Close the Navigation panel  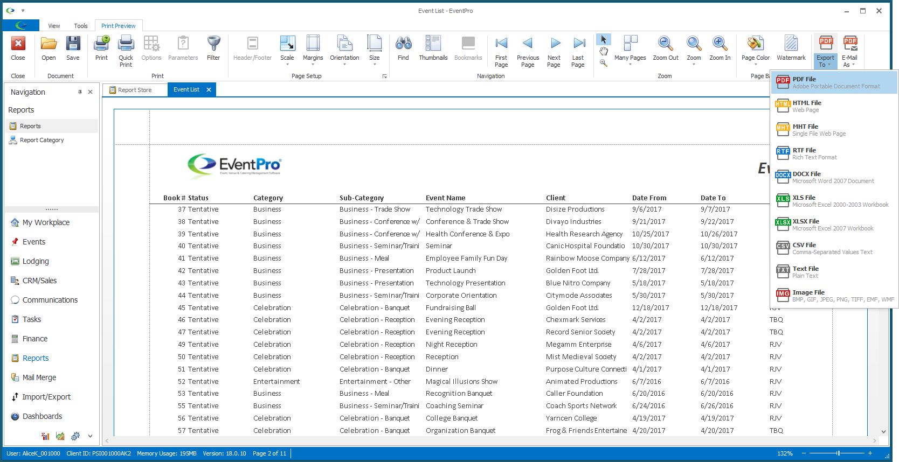pos(90,92)
